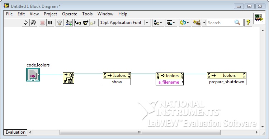Screen dimensions: 269x139
Task: Toggle Highlight Execution light bulb
Action: click(x=60, y=23)
